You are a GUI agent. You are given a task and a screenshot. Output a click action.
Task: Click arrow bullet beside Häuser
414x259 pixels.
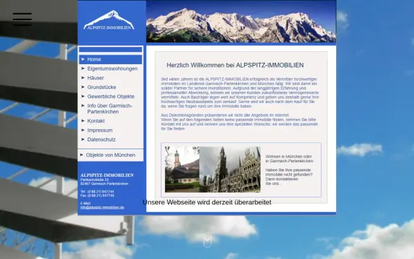point(83,77)
